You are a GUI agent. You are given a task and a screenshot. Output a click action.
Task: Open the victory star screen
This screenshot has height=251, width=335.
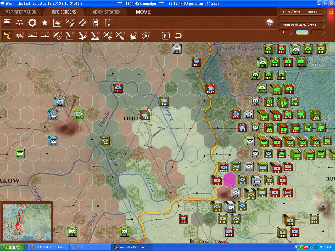coord(45,23)
